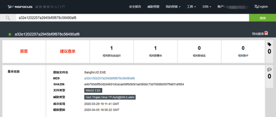Click the MD5 hash link
This screenshot has width=276, height=117.
click(110, 78)
